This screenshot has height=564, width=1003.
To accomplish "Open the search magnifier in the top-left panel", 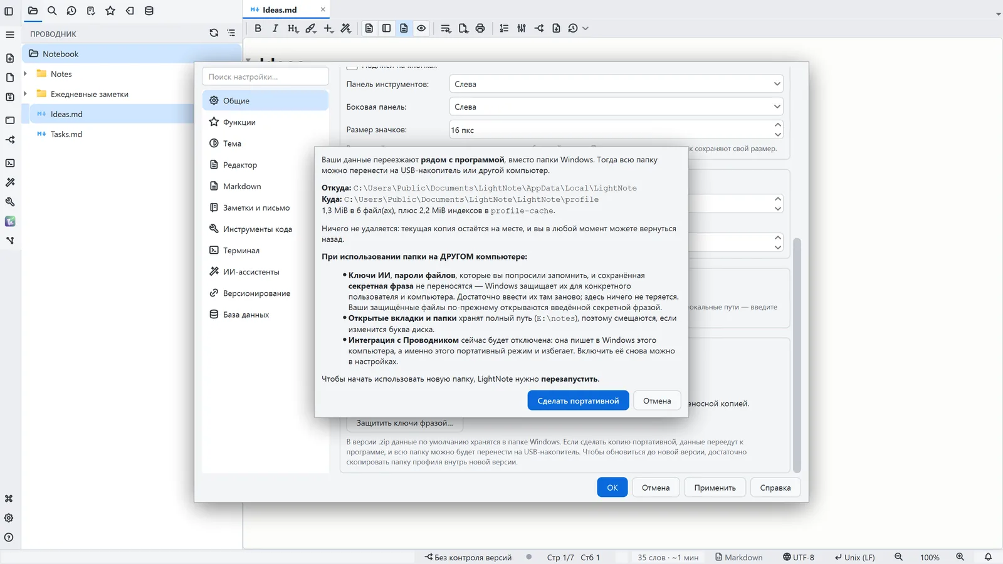I will (52, 11).
